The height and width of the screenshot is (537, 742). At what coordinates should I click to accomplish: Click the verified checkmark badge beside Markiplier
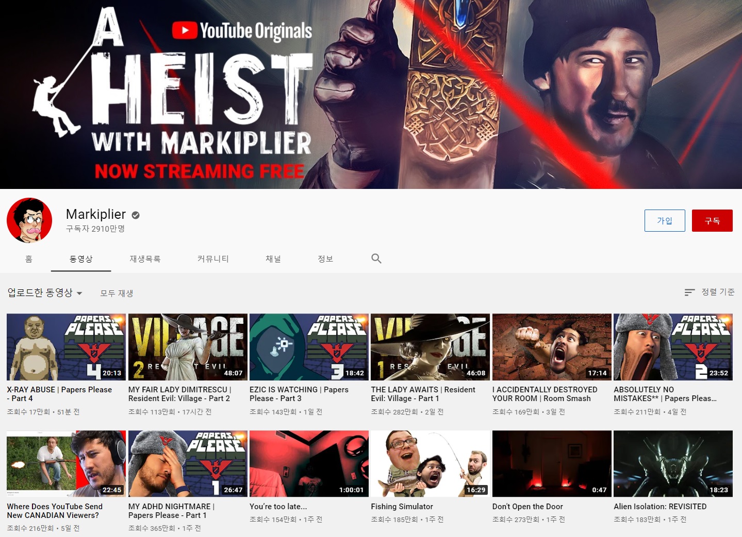click(136, 215)
